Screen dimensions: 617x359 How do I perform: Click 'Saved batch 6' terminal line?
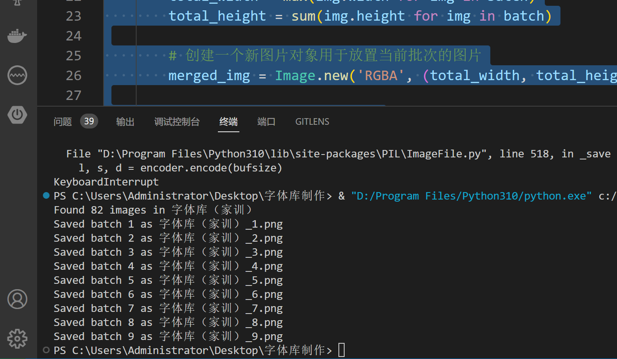point(168,294)
